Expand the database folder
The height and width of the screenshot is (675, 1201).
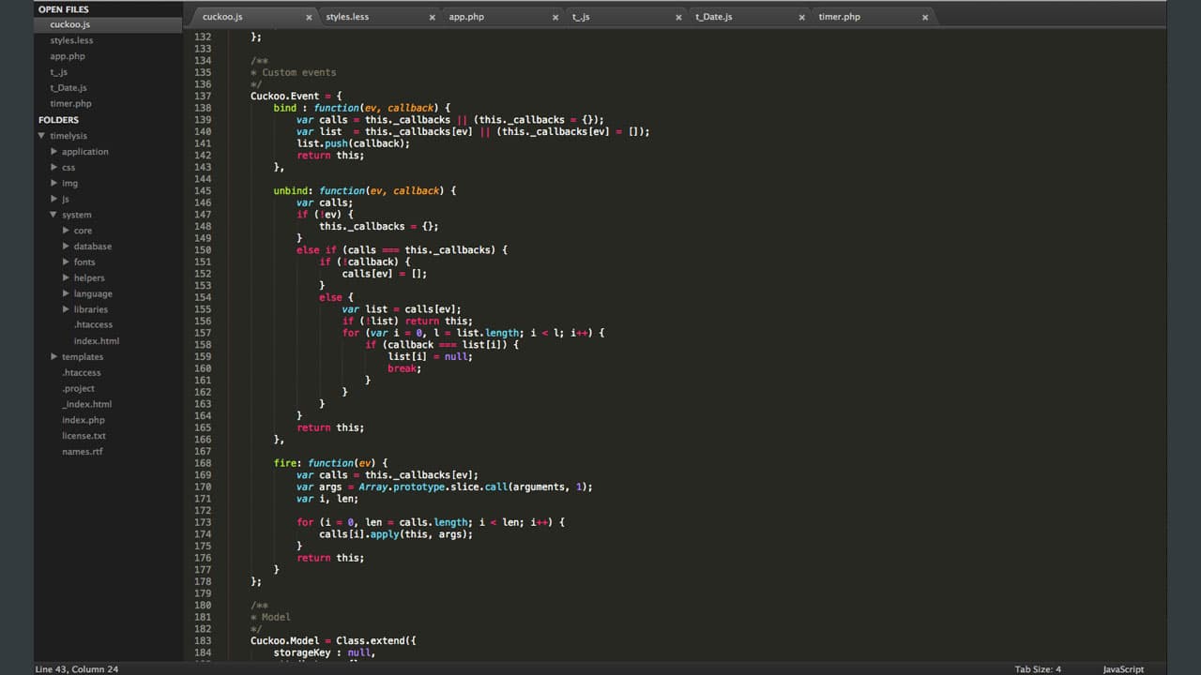tap(66, 246)
